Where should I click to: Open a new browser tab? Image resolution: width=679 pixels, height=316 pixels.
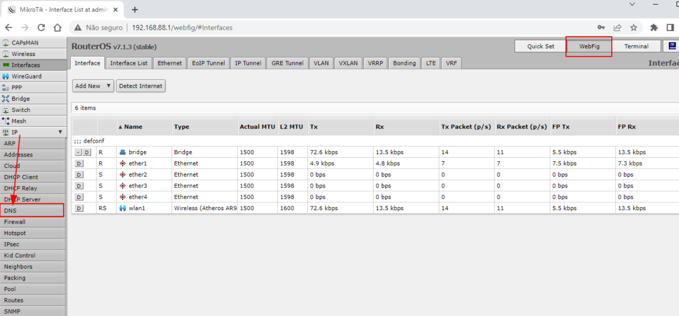point(135,10)
